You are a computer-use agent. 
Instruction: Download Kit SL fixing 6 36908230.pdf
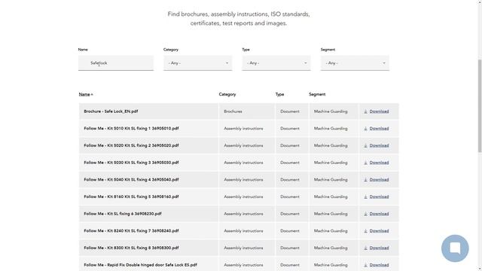click(x=379, y=214)
